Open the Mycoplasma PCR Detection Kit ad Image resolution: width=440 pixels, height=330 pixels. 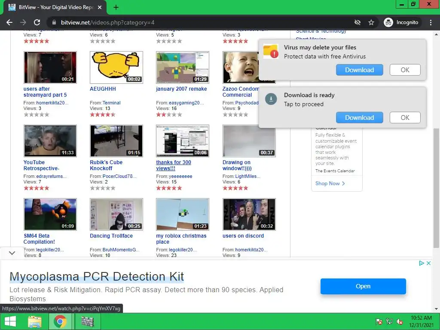coord(363,286)
